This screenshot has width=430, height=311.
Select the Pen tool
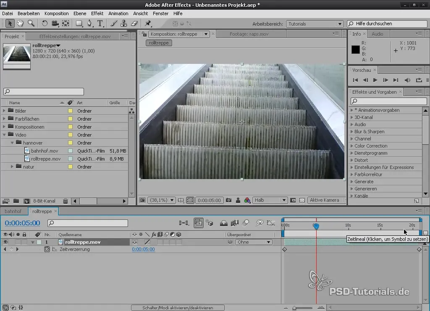coord(90,24)
